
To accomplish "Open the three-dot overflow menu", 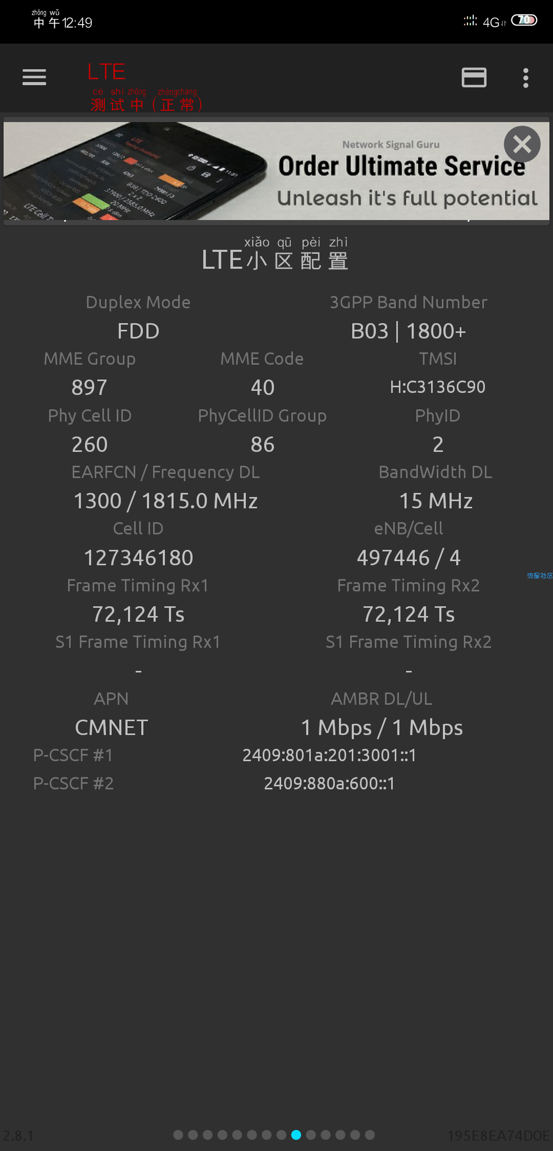I will [x=525, y=78].
